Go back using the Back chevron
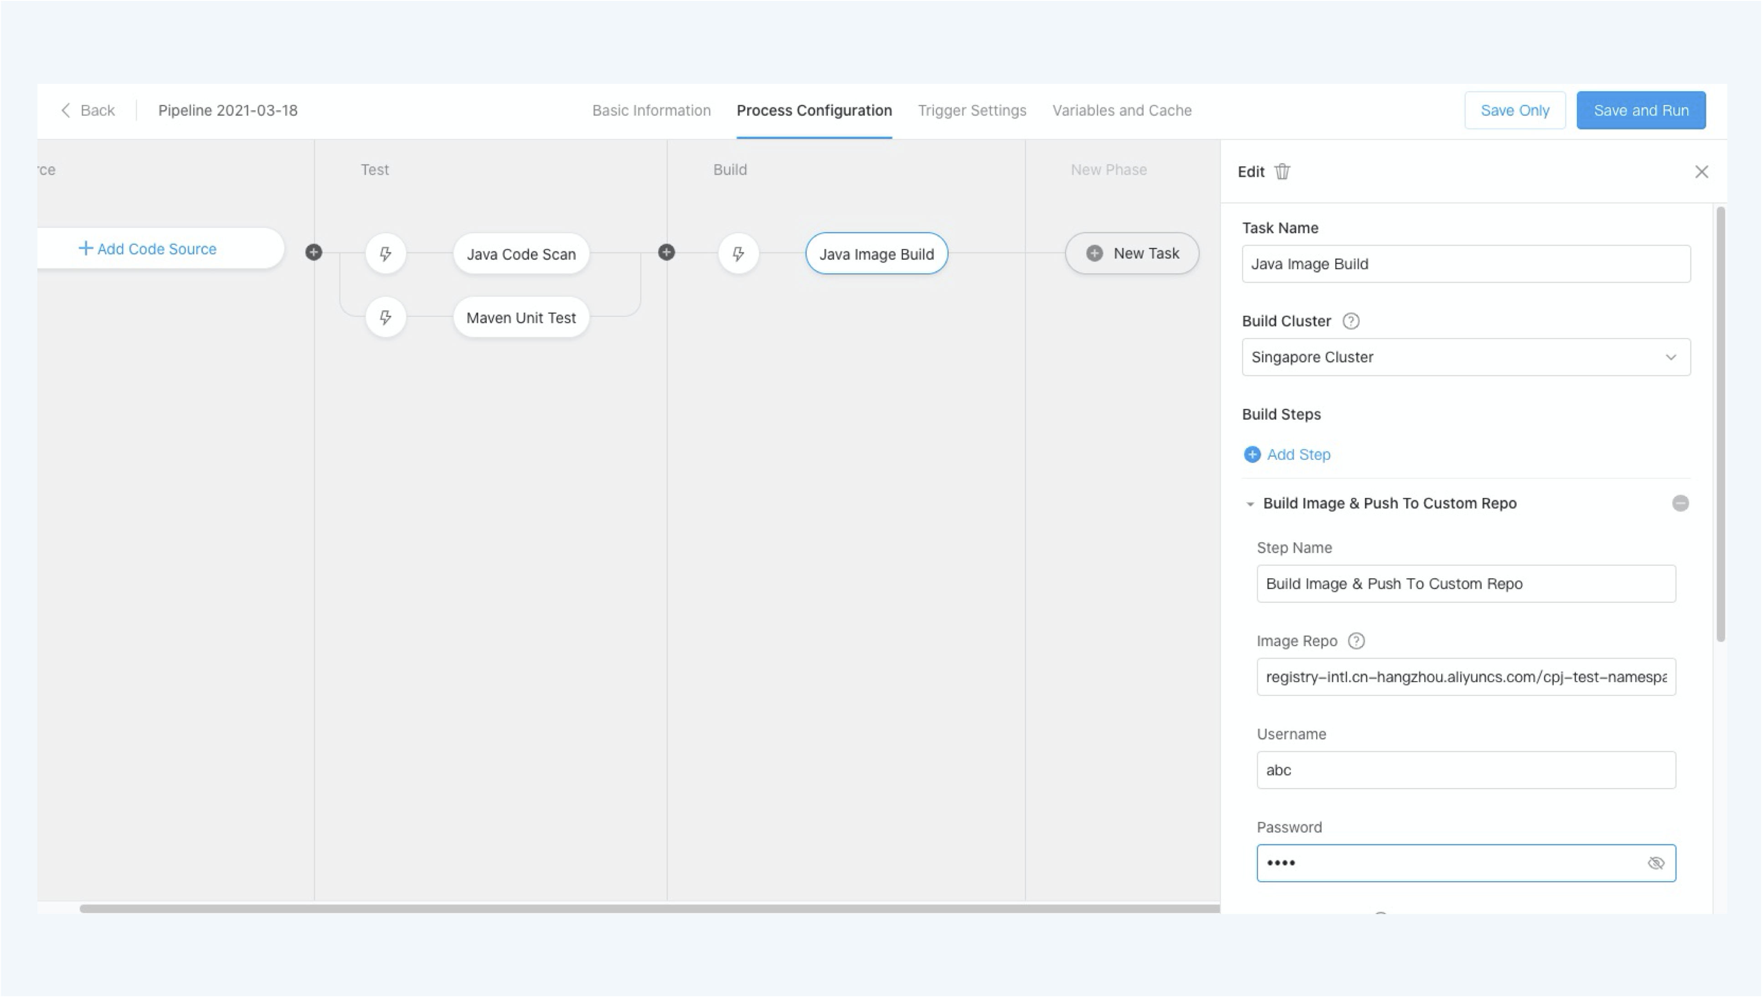 (x=67, y=110)
